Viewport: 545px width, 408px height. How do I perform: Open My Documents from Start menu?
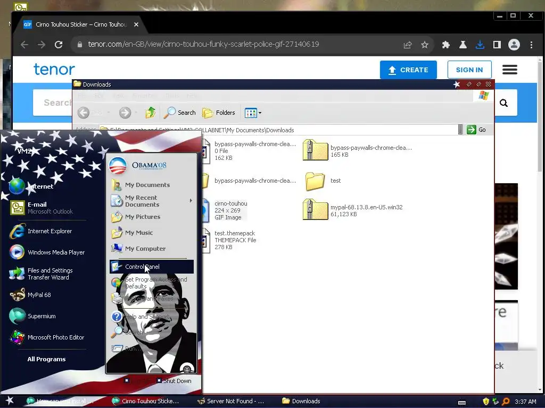(141, 185)
